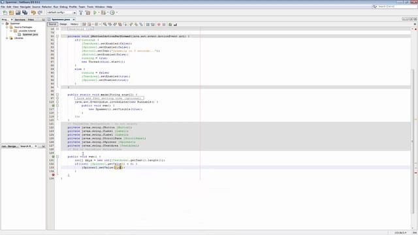
Task: Click the Redo toolbar icon
Action: 40,12
